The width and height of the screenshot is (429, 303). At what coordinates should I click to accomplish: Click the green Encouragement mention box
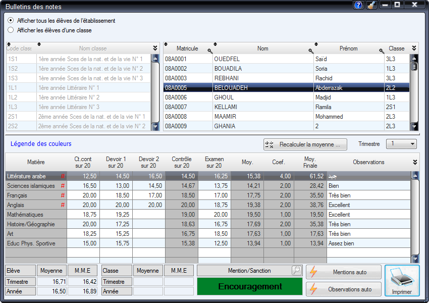point(249,286)
